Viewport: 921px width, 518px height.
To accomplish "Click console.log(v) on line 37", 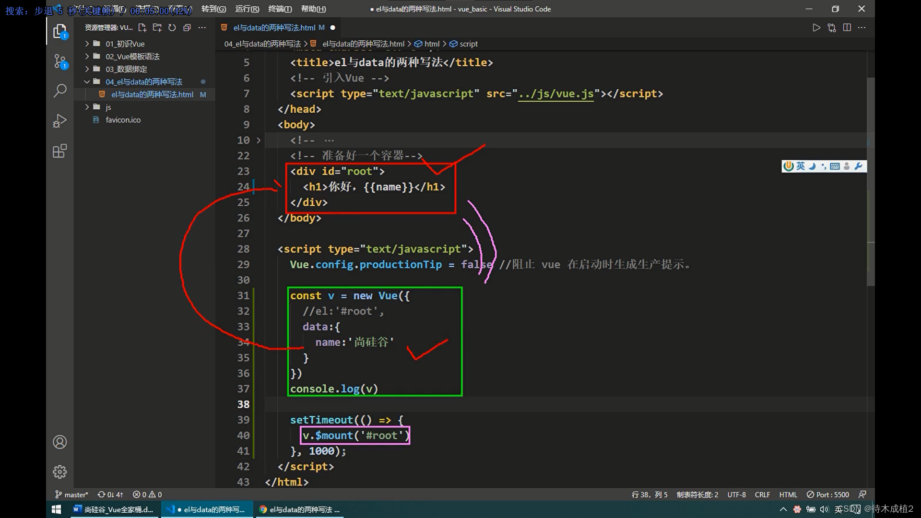I will pos(334,389).
